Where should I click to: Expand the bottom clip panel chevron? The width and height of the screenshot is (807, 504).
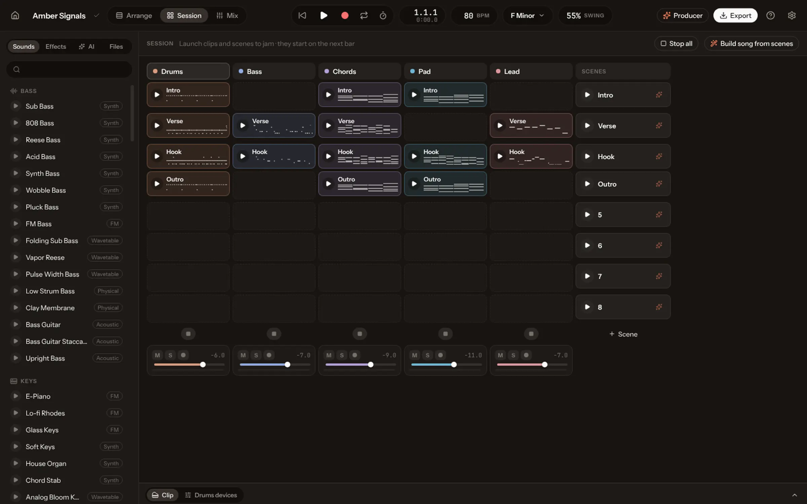(x=794, y=495)
